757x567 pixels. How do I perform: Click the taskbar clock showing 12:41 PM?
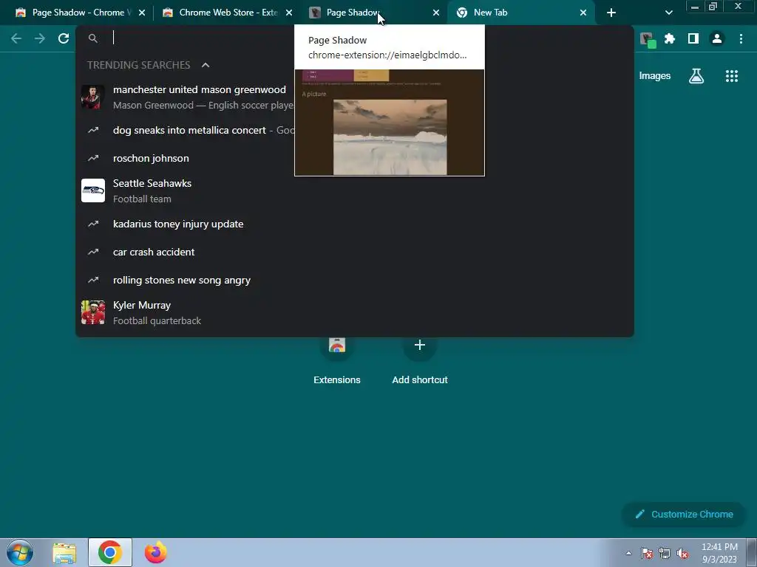pyautogui.click(x=719, y=553)
